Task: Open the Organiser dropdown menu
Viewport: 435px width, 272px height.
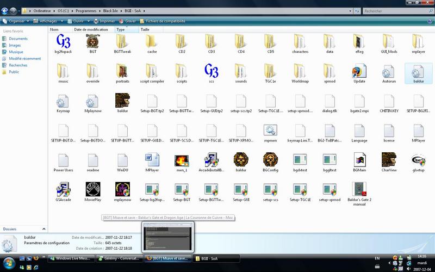Action: tap(16, 21)
